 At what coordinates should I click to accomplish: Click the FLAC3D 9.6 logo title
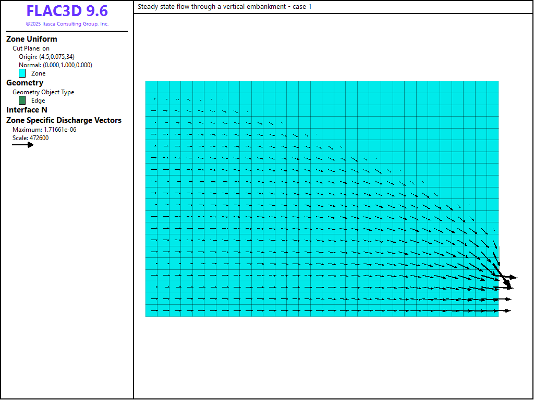(67, 11)
